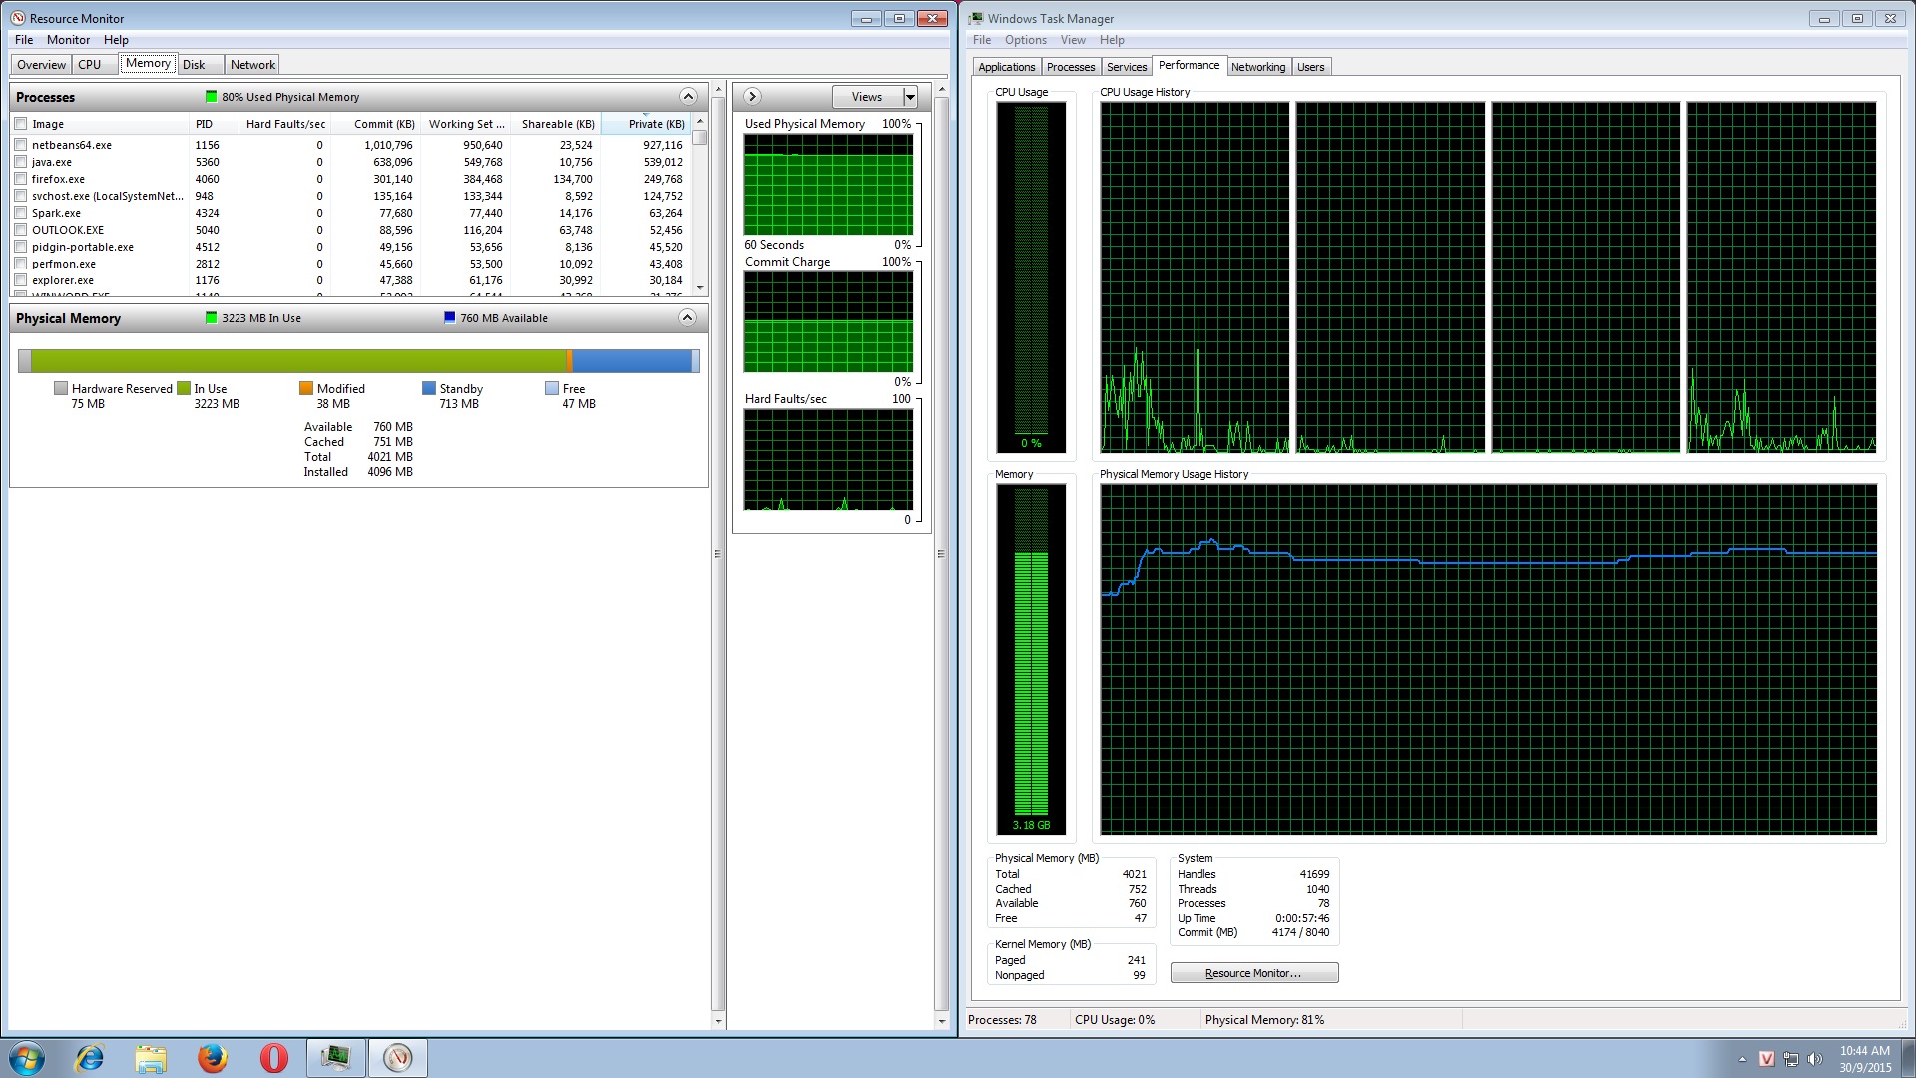Viewport: 1916px width, 1078px height.
Task: Open Task Manager Networking tab
Action: 1257,67
